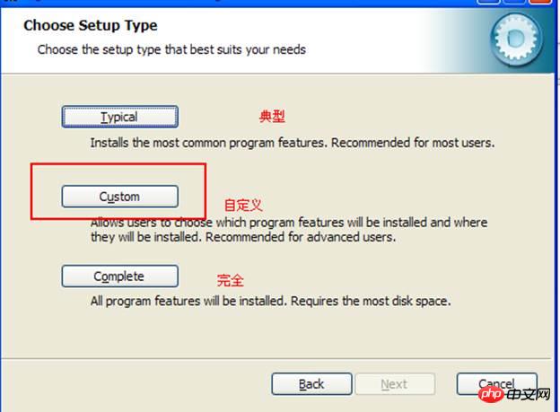Click the top edge of the red highlight box
Screen dimensions: 560x412
pyautogui.click(x=119, y=163)
